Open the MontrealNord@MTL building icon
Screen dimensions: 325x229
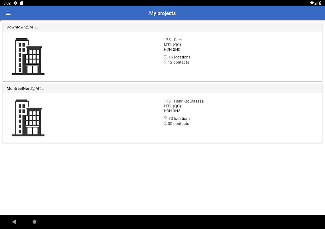(x=28, y=118)
